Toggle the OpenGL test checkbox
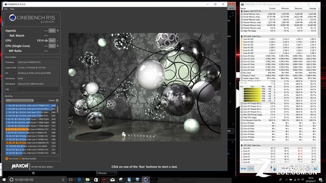The image size is (326, 183). (x=58, y=30)
